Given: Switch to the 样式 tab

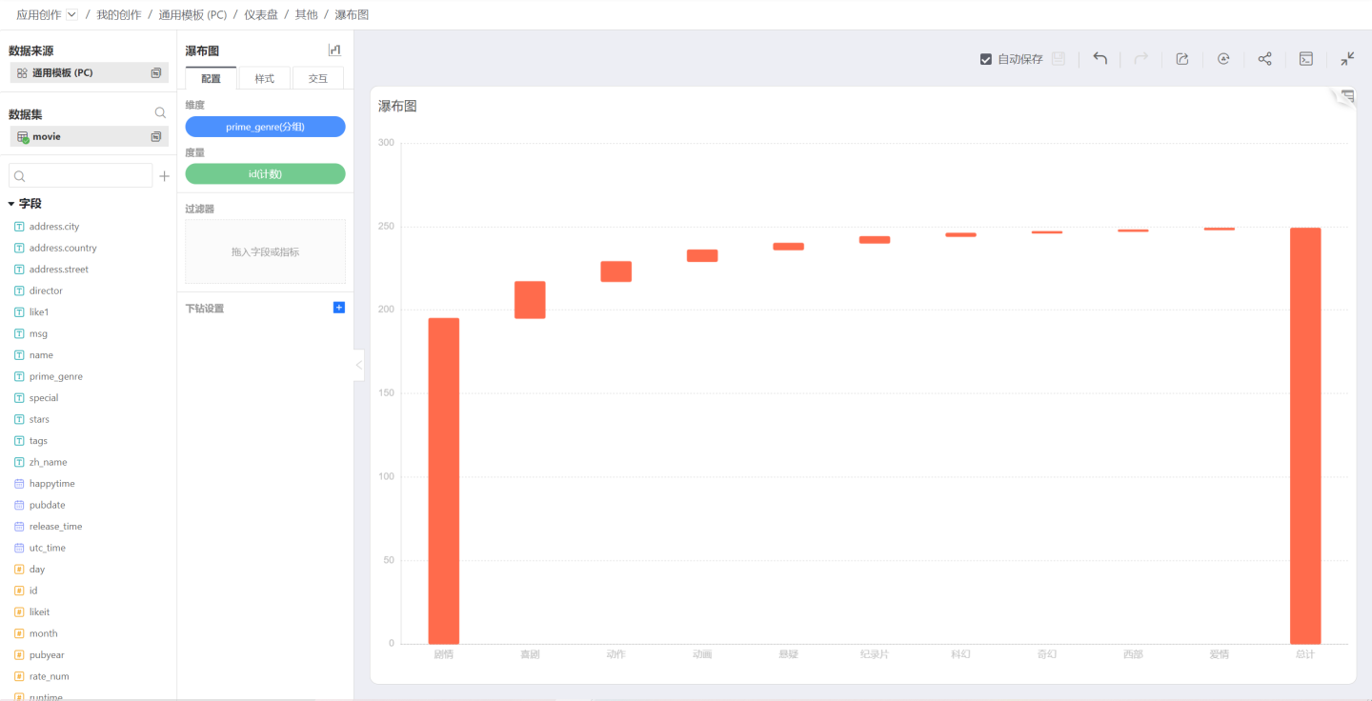Looking at the screenshot, I should pos(264,78).
